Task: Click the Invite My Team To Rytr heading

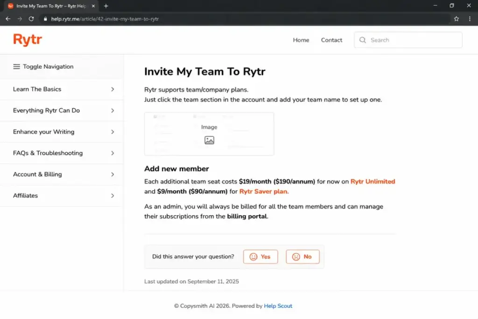Action: click(205, 71)
